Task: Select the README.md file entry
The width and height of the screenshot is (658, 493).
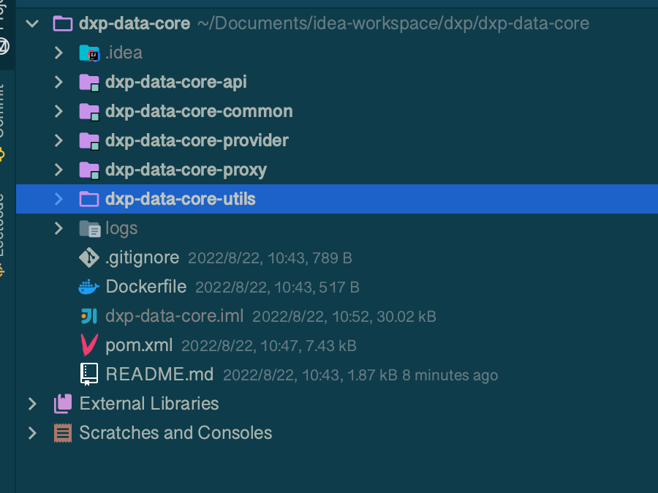Action: pyautogui.click(x=159, y=375)
